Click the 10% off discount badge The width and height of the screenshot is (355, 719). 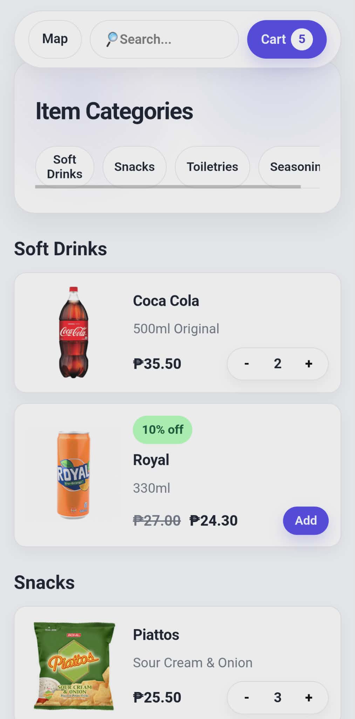click(x=163, y=429)
